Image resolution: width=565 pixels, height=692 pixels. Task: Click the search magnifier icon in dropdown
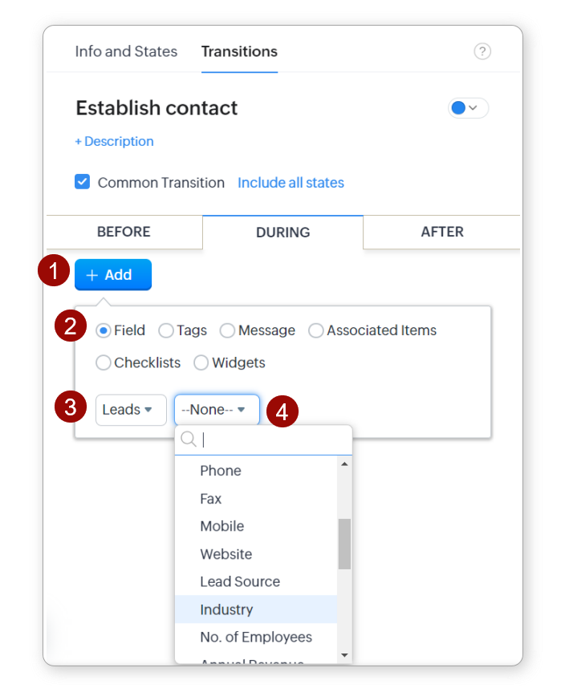click(x=189, y=439)
